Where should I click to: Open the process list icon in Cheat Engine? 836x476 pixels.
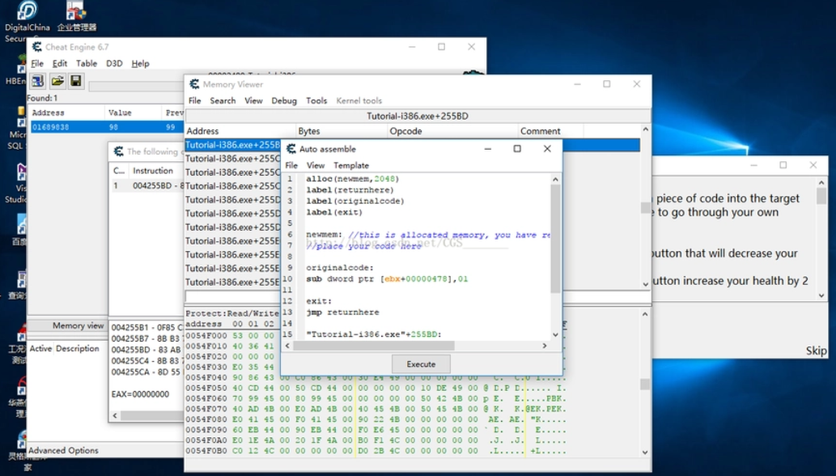(38, 81)
